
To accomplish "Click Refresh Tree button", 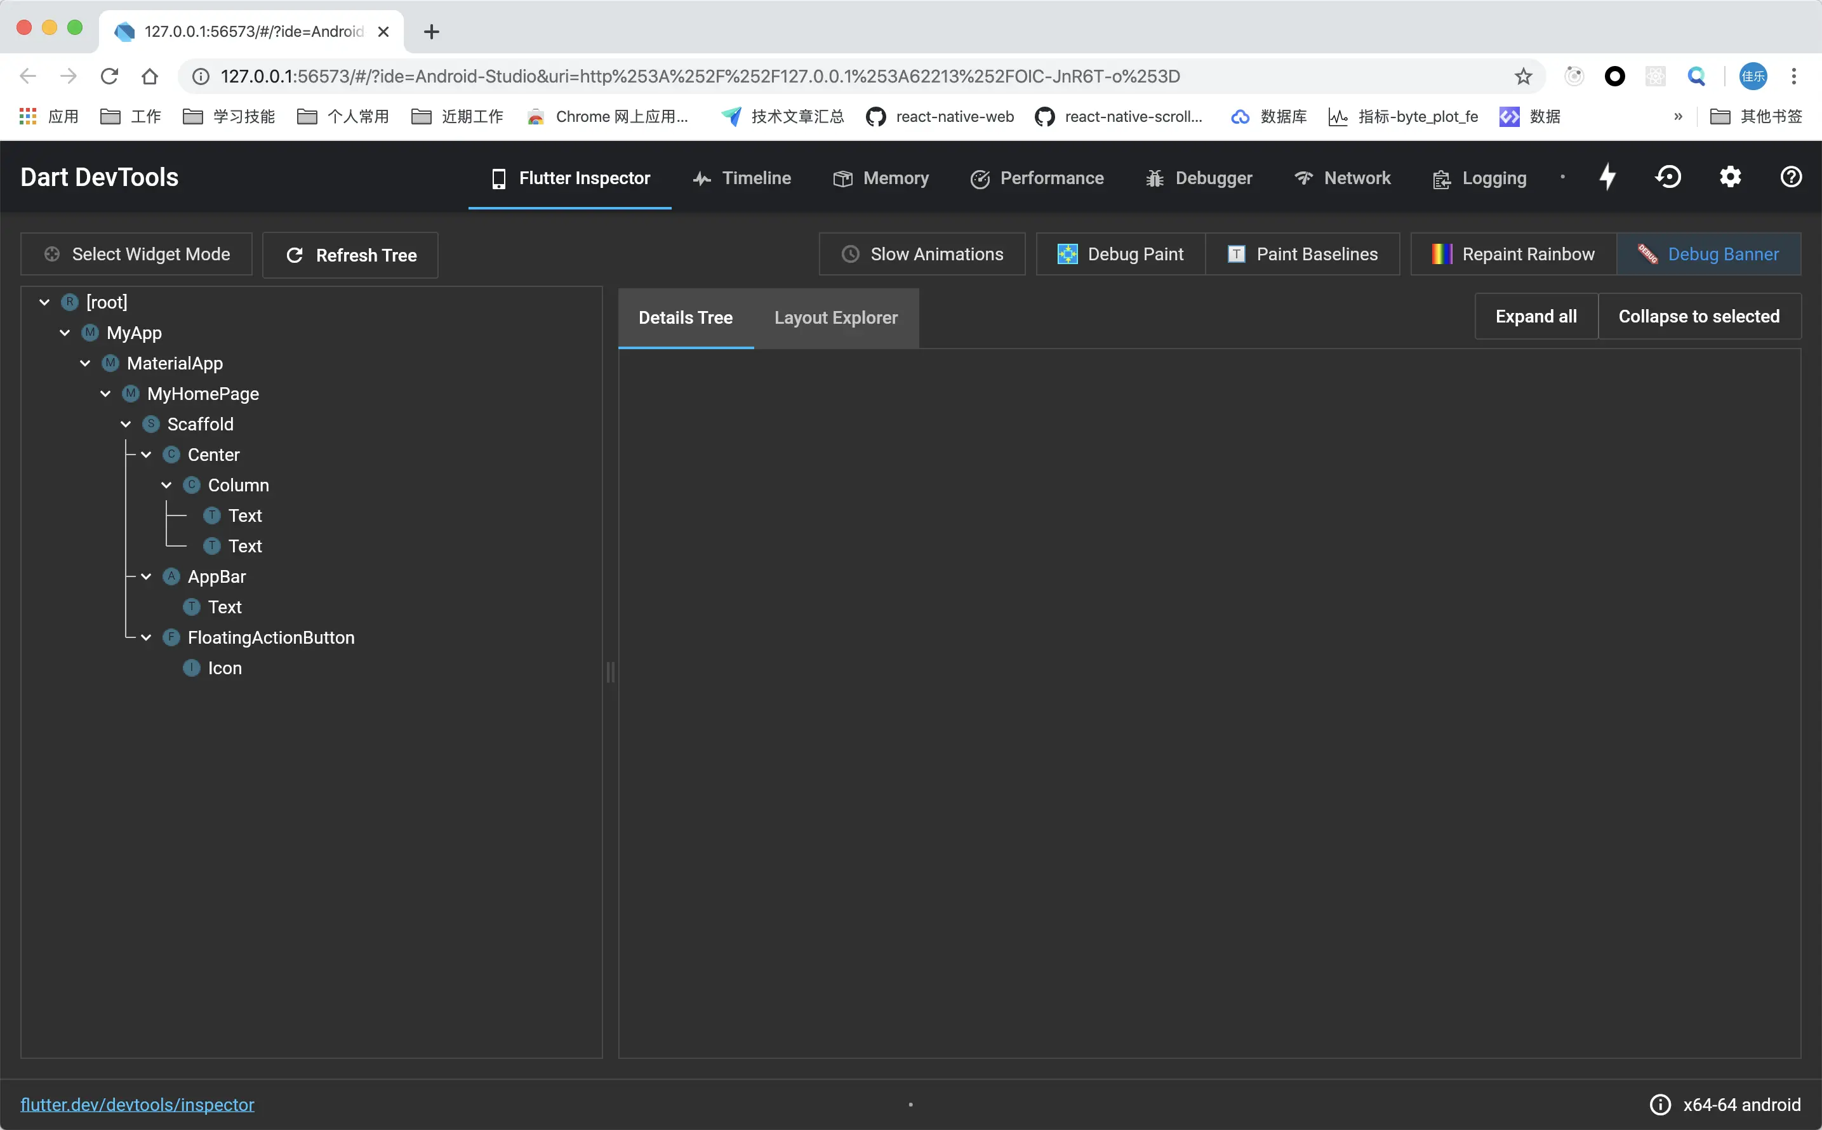I will point(350,255).
